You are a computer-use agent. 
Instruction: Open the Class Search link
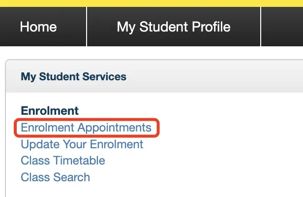(55, 177)
